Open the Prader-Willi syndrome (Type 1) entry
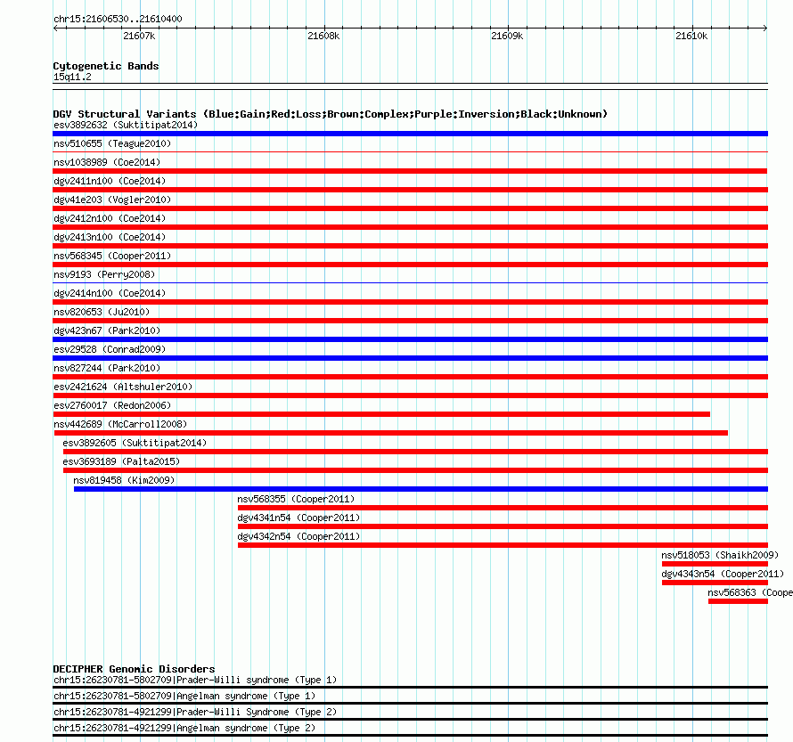The width and height of the screenshot is (793, 742). pyautogui.click(x=195, y=680)
